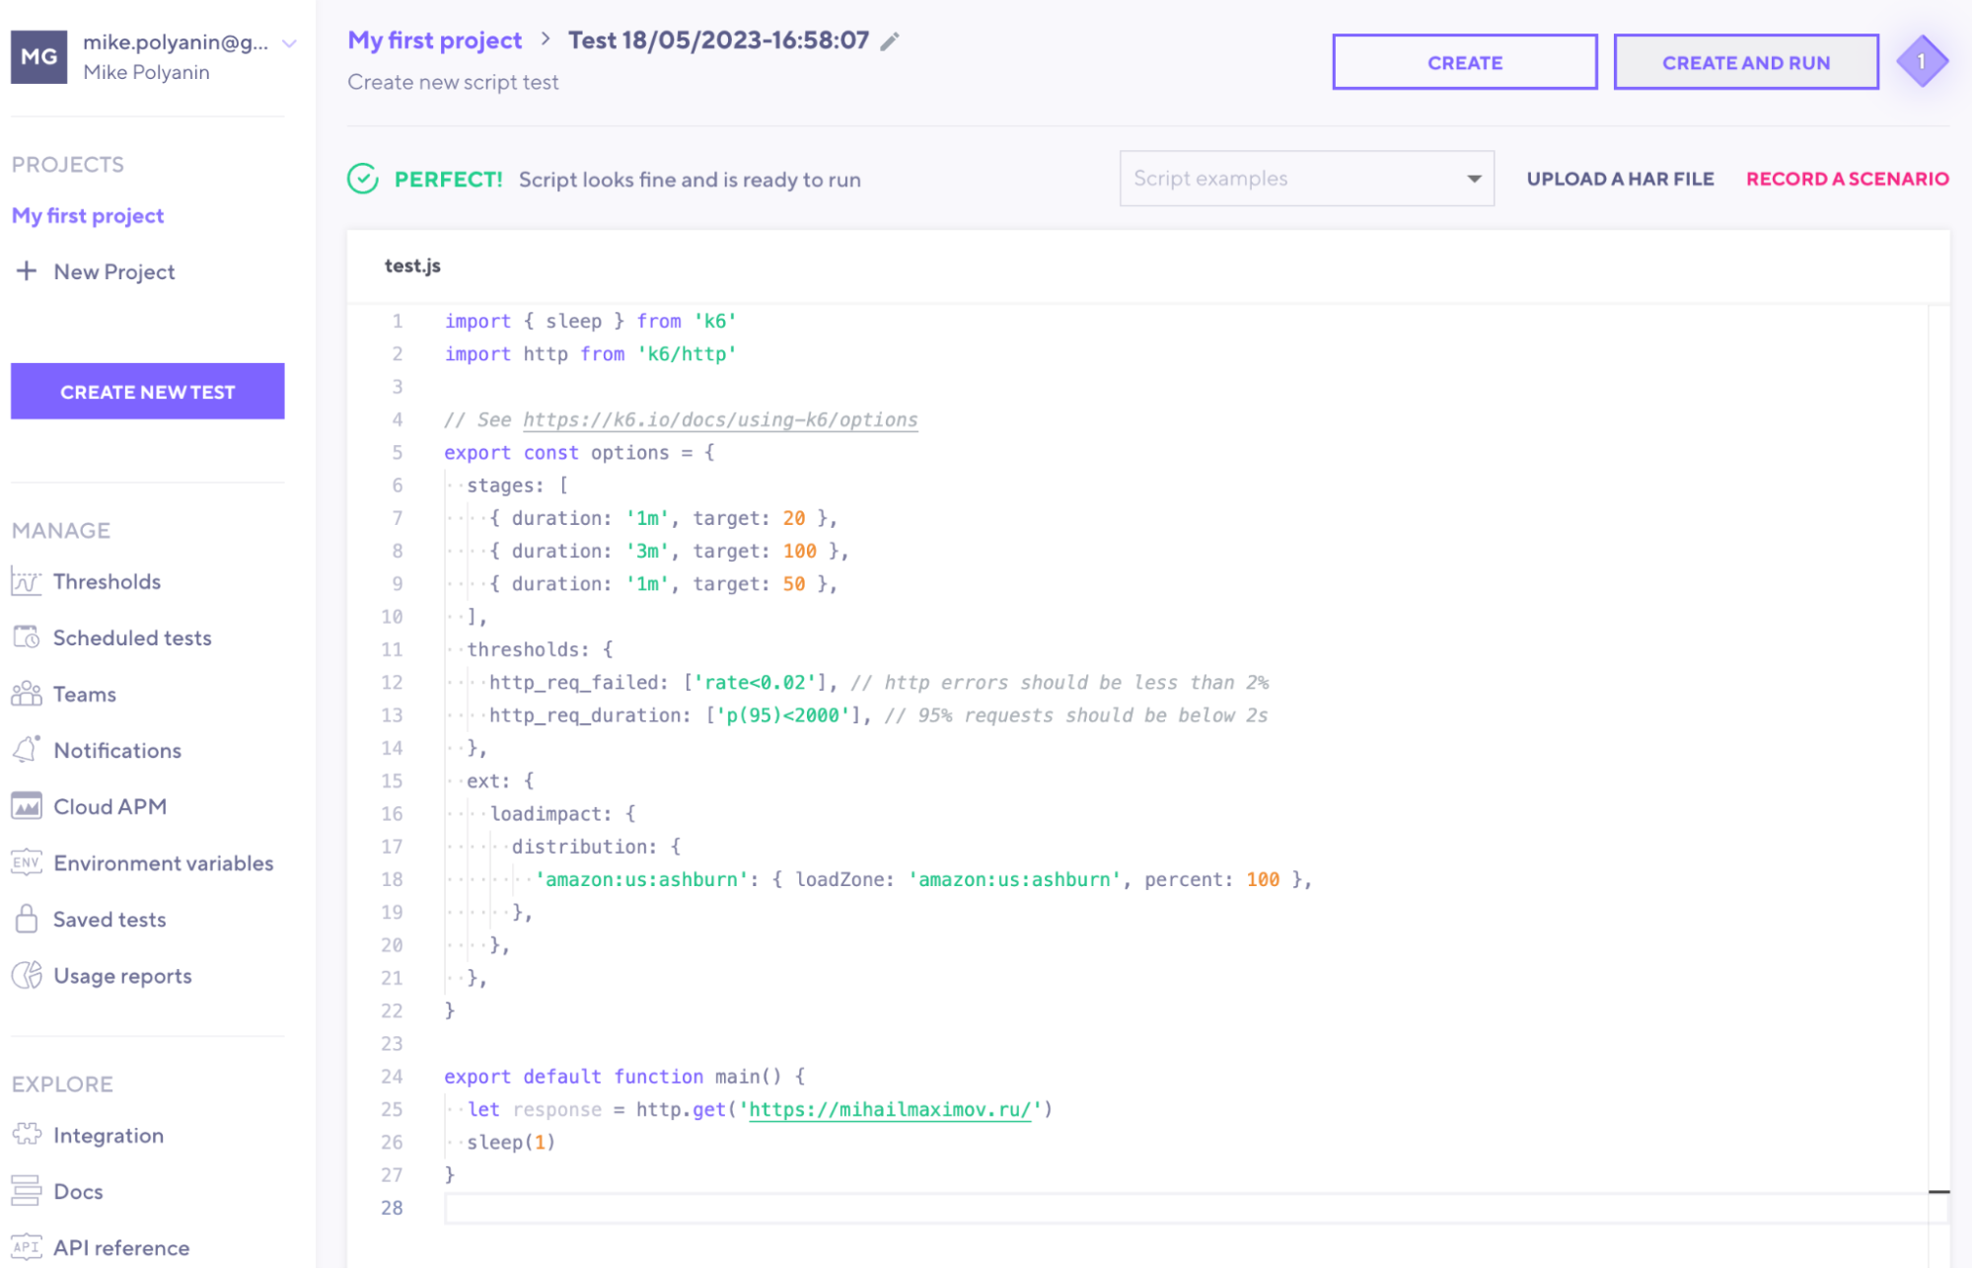Click the Saved tests lock icon
The height and width of the screenshot is (1268, 1972).
[x=27, y=919]
